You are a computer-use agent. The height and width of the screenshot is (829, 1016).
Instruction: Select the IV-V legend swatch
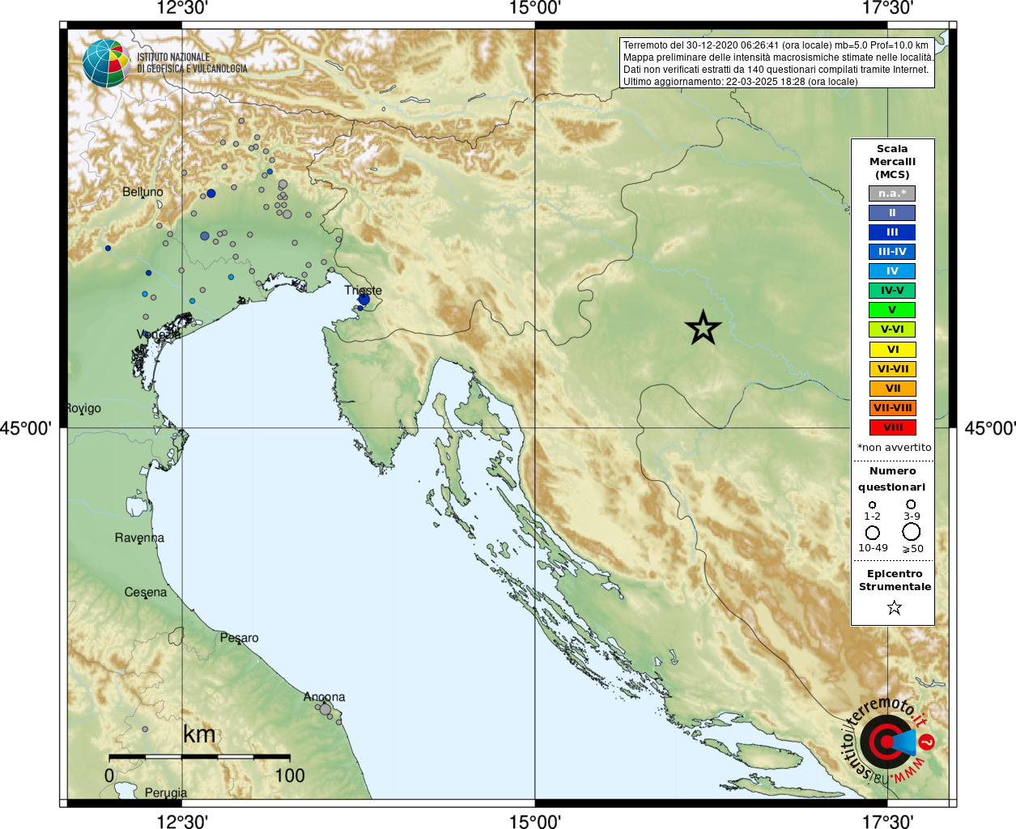tap(892, 291)
